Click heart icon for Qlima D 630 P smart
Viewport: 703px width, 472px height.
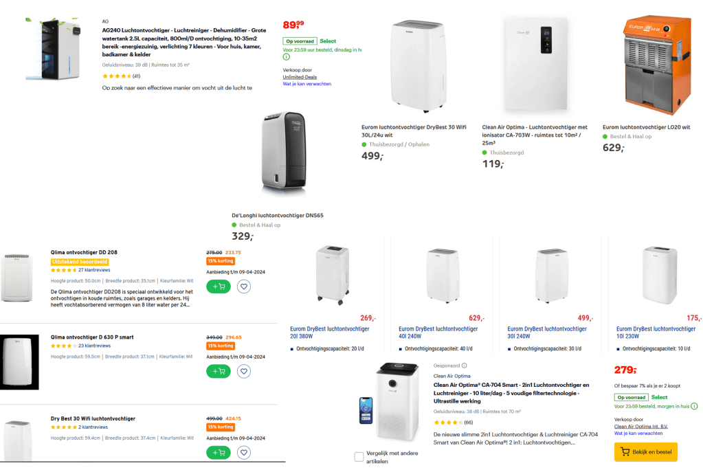click(x=243, y=371)
